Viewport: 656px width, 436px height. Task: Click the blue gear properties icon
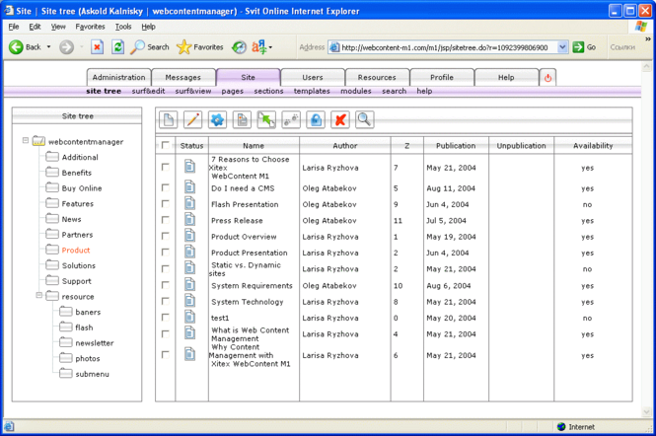218,120
